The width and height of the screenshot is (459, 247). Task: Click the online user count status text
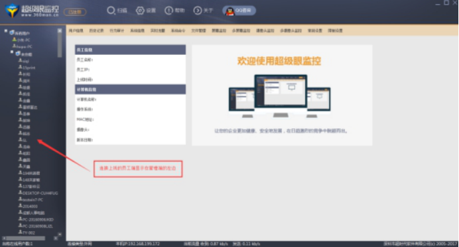click(x=17, y=244)
